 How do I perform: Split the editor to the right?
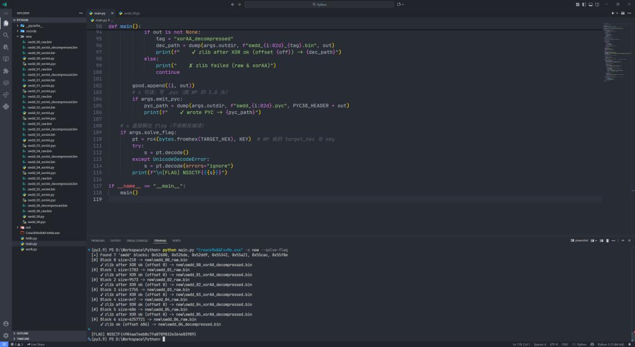(623, 13)
